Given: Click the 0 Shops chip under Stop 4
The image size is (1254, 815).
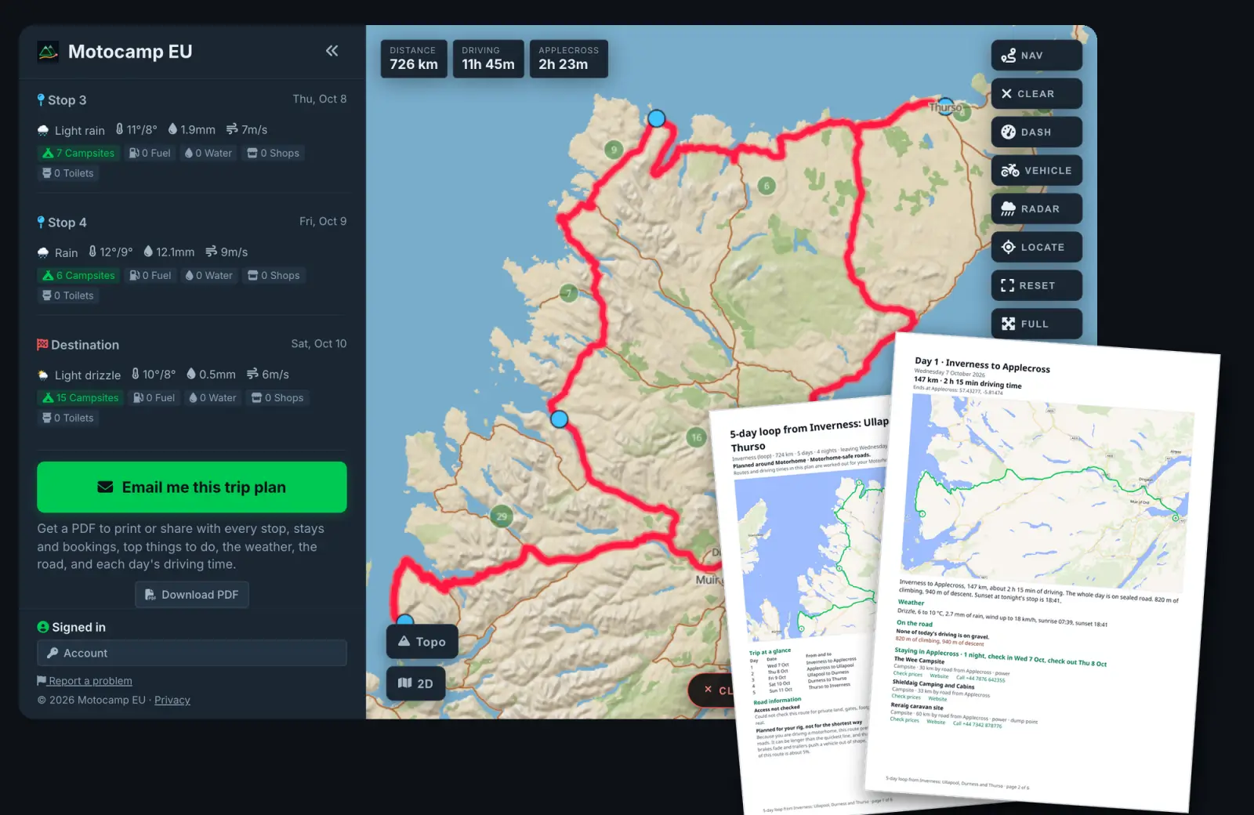Looking at the screenshot, I should [274, 276].
